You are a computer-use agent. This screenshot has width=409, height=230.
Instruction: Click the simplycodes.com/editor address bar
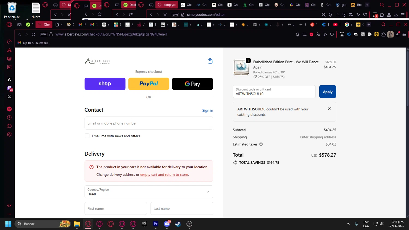tap(206, 15)
